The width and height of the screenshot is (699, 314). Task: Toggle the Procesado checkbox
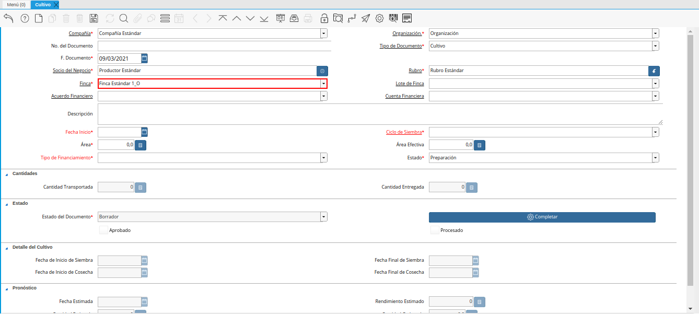(435, 230)
